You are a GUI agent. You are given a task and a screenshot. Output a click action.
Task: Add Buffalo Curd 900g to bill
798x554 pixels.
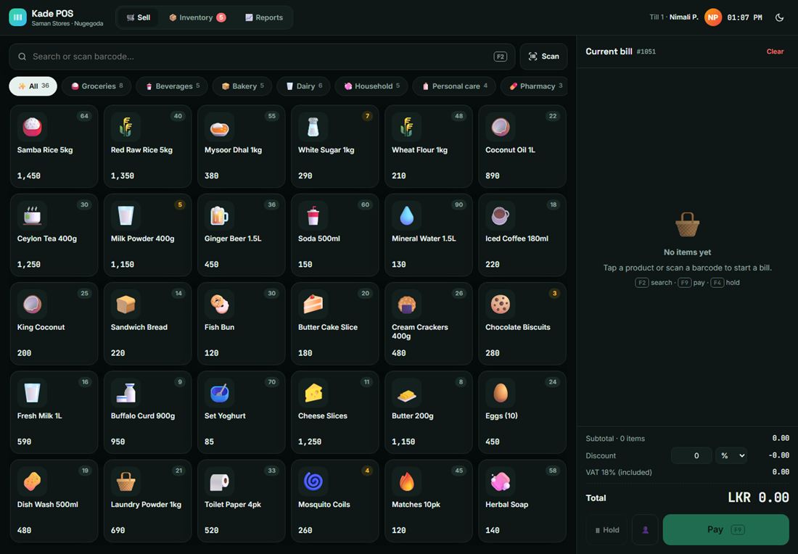147,412
